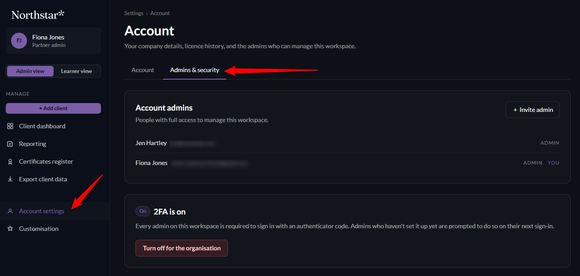
Task: Switch to Learner view
Action: (x=77, y=71)
